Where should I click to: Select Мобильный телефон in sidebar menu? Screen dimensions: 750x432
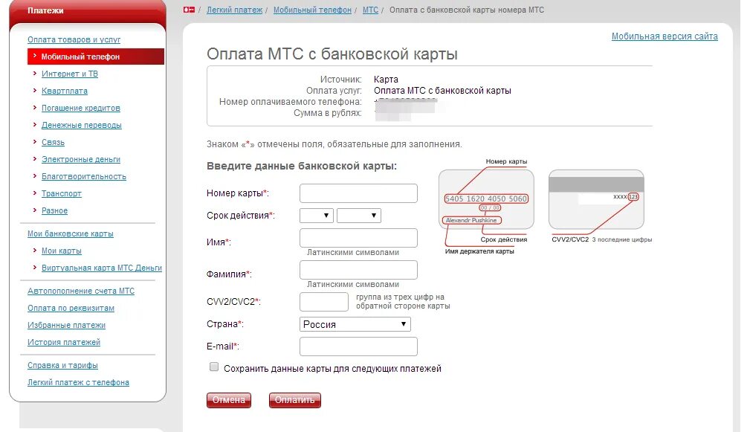click(x=96, y=57)
